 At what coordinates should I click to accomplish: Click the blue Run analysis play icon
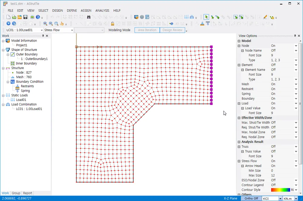[8, 23]
